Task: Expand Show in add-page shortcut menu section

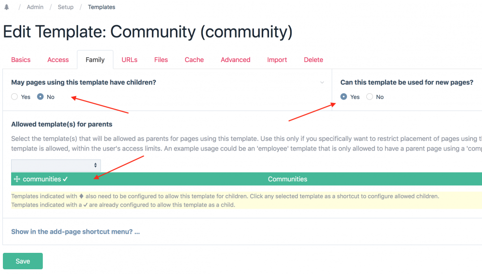Action: (x=75, y=232)
